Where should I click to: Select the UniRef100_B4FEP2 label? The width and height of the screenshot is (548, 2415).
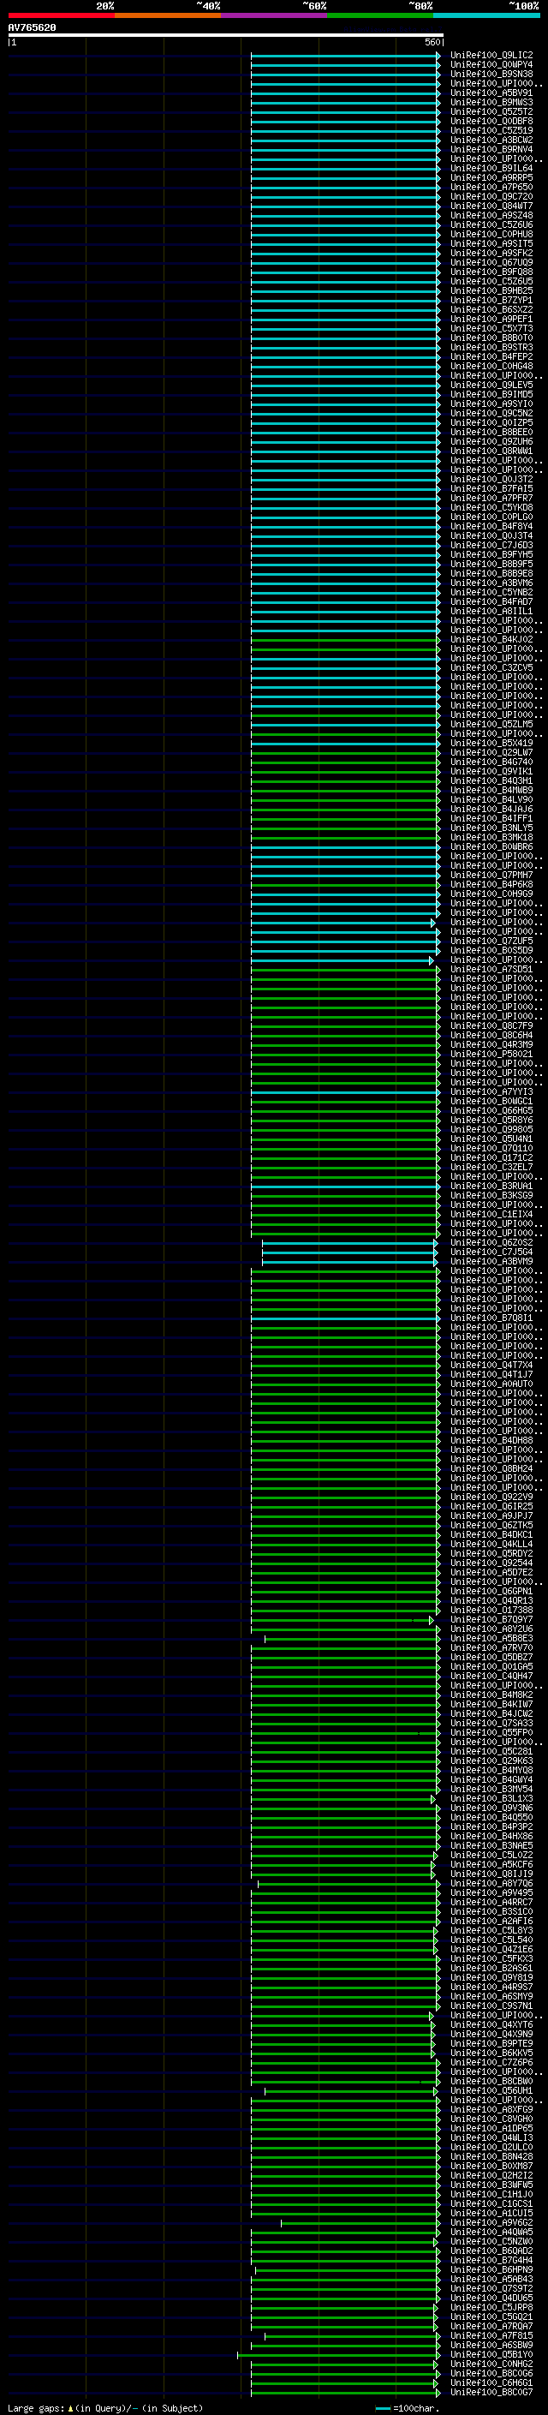491,357
